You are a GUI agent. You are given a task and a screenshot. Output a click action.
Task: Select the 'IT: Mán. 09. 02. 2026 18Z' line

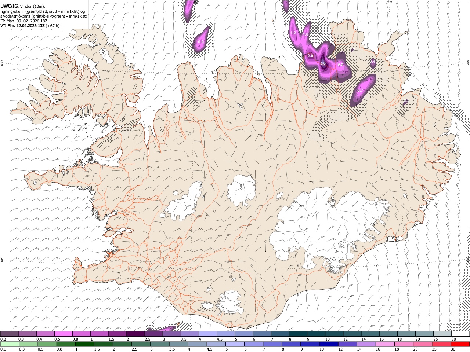tap(24, 21)
